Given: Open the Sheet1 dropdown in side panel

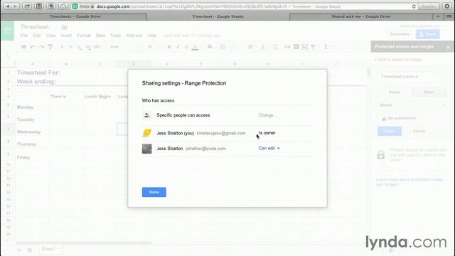Looking at the screenshot, I should click(412, 105).
